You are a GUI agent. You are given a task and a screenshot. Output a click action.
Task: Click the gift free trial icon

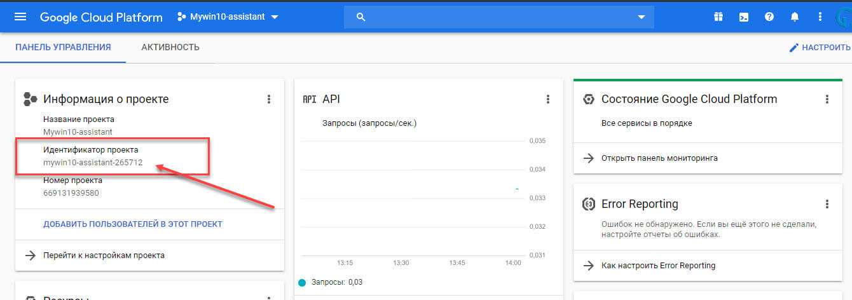pos(718,17)
